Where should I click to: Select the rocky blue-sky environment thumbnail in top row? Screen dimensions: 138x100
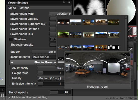(x=88, y=22)
